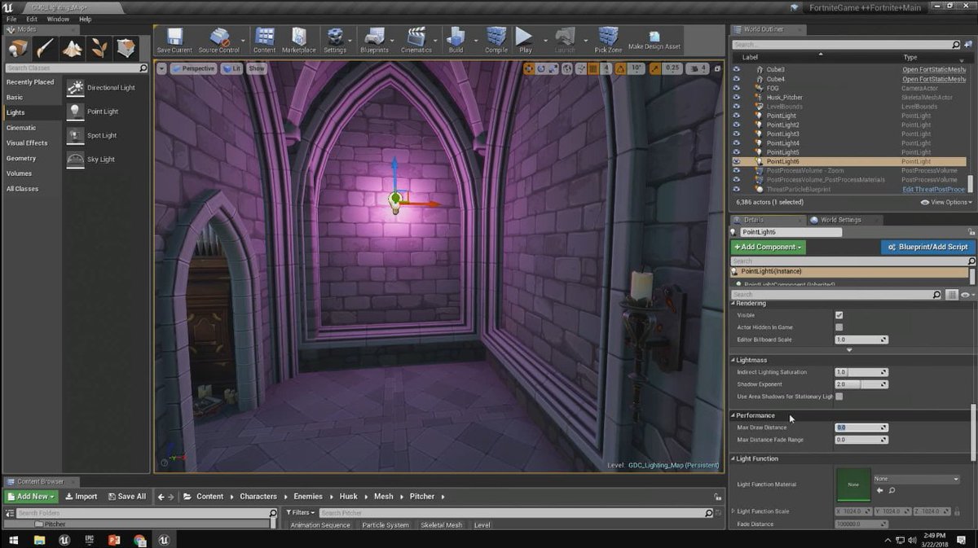This screenshot has width=978, height=548.
Task: Click the Import button in Content Browser
Action: pyautogui.click(x=81, y=496)
